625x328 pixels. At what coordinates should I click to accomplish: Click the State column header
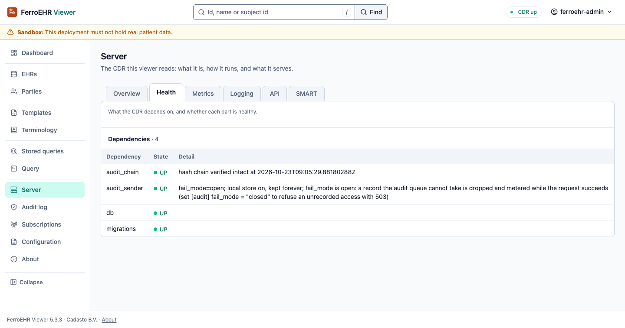click(161, 156)
